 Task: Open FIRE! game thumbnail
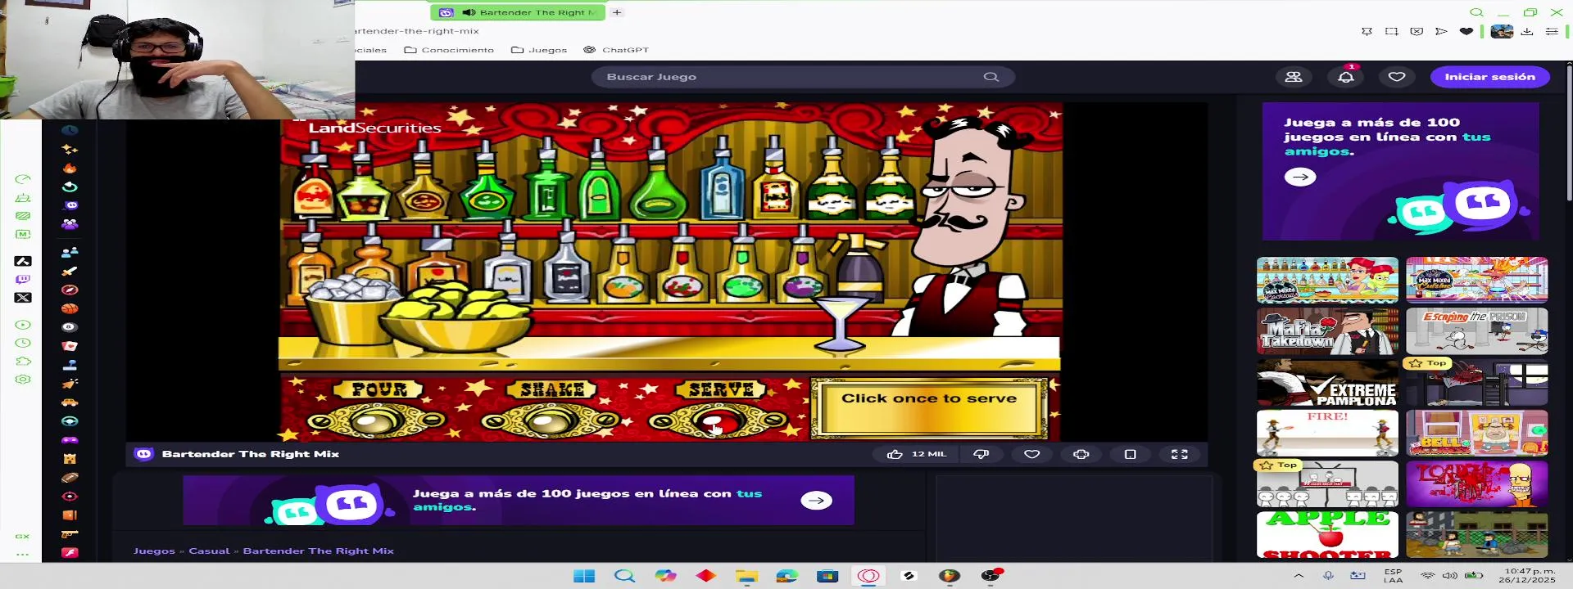(x=1327, y=433)
